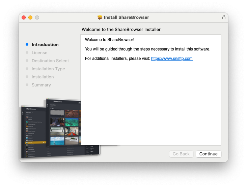
Task: Click the Continue button
Action: pyautogui.click(x=209, y=154)
